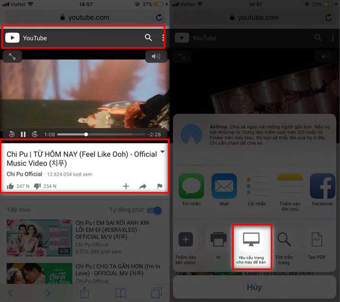Open Safari bookmarks book icon
The image size is (340, 302).
click(x=121, y=293)
